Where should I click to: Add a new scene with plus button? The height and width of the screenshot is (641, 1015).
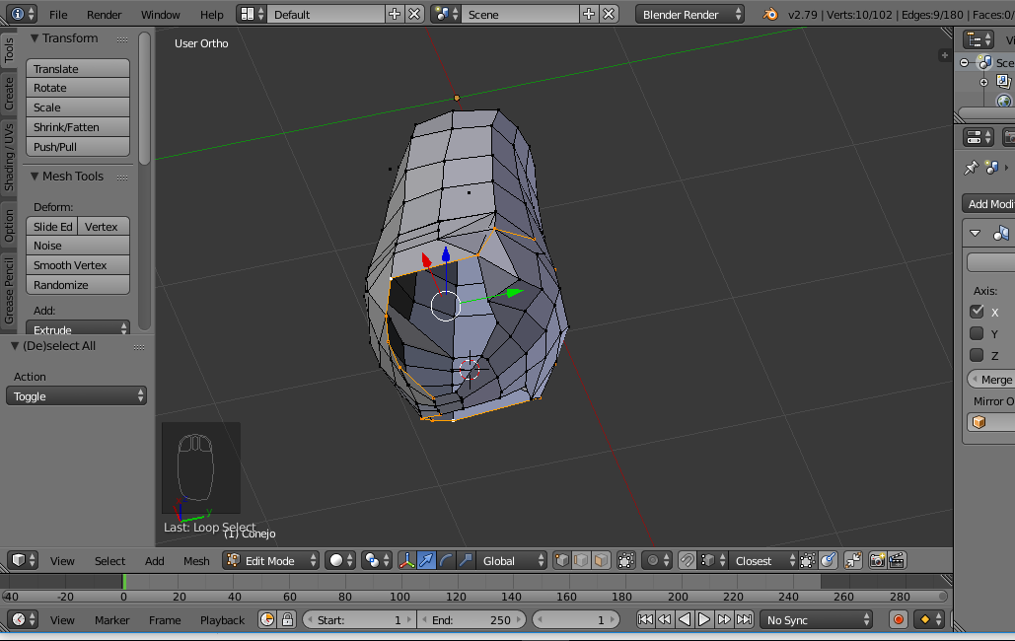tap(589, 14)
